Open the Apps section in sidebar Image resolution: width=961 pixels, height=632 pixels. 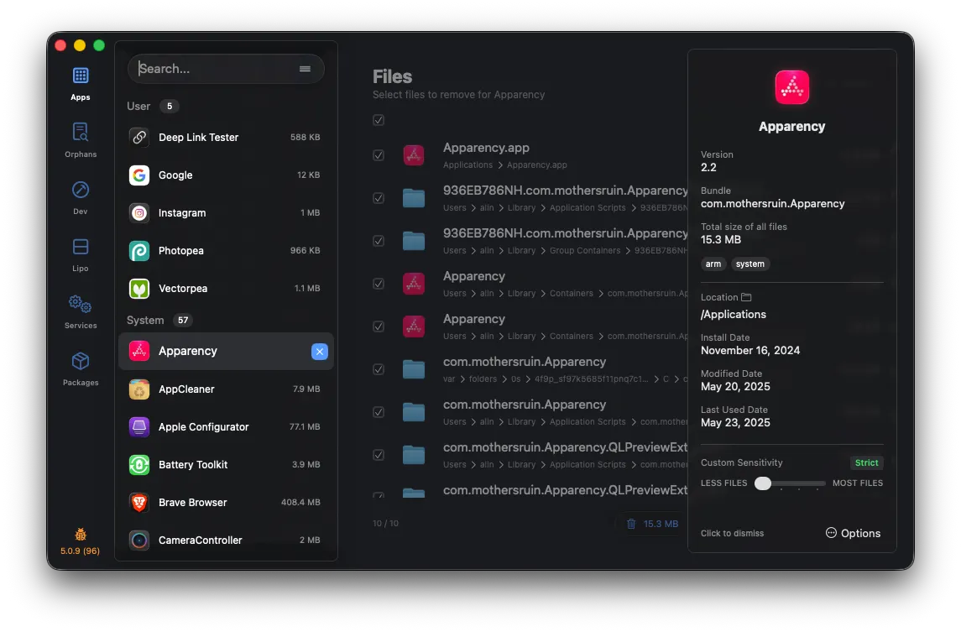pos(81,84)
